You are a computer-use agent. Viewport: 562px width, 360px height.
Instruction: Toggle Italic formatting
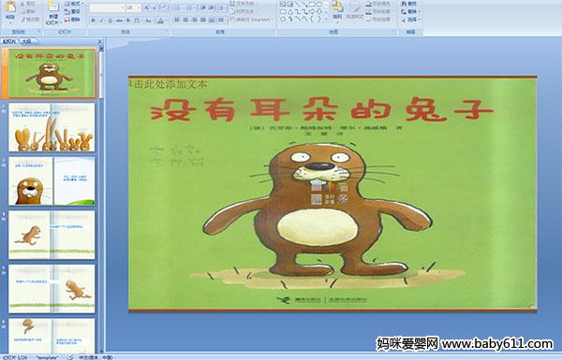pyautogui.click(x=101, y=21)
